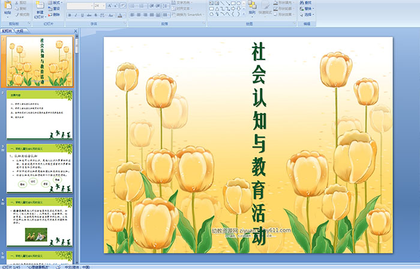
Task: Click the Copy (复制) icon
Action: 17,8
